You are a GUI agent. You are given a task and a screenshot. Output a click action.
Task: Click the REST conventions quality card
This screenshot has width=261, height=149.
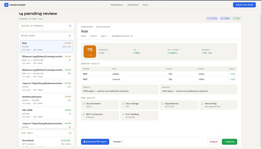click(x=100, y=116)
